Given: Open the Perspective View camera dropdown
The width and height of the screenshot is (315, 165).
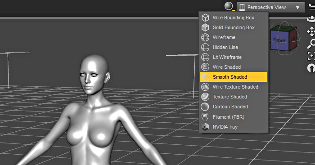Looking at the screenshot, I should pyautogui.click(x=270, y=8).
